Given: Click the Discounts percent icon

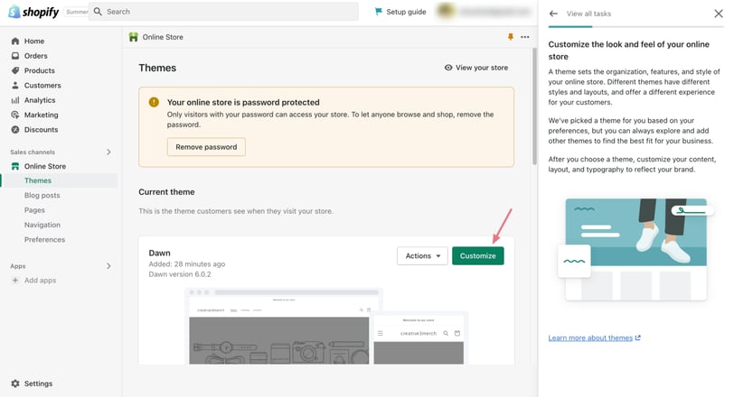Looking at the screenshot, I should tap(15, 129).
